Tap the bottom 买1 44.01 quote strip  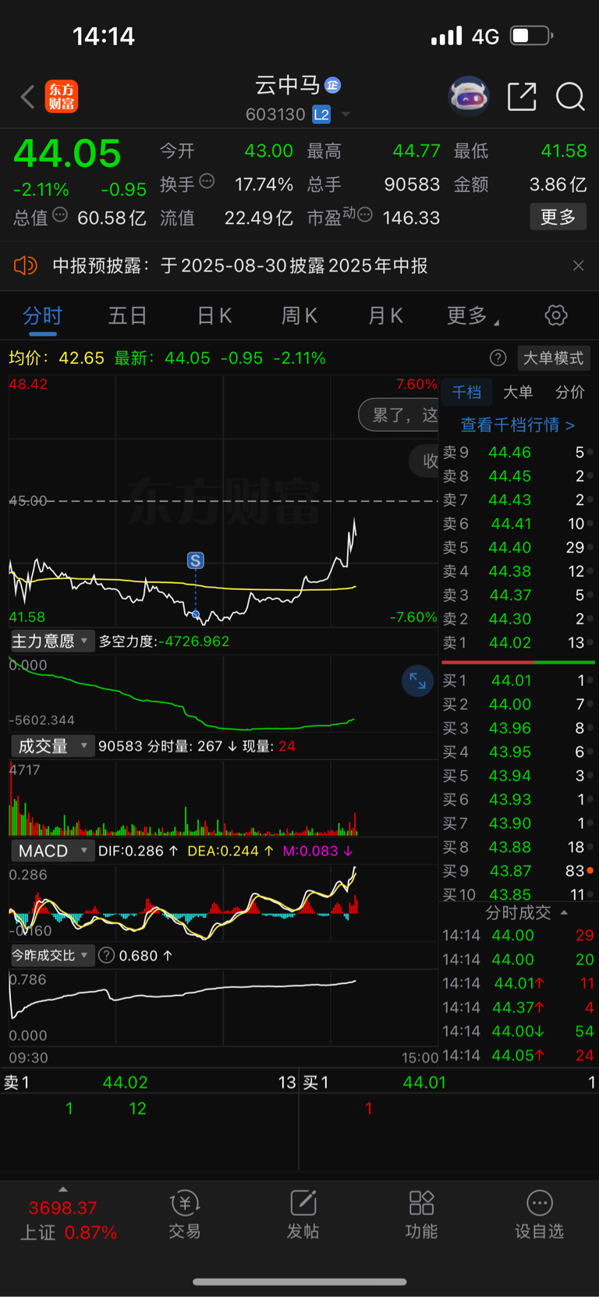point(449,1082)
